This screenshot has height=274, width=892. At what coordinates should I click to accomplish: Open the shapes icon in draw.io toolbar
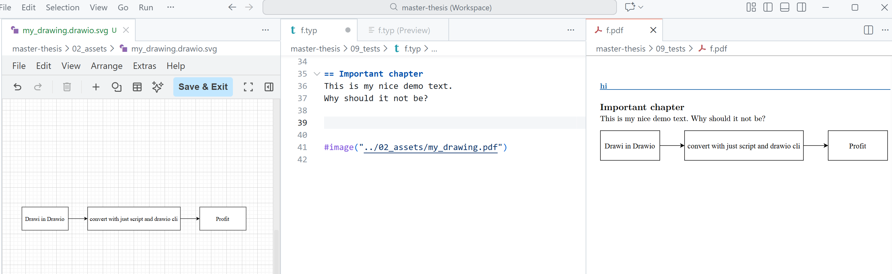click(116, 87)
